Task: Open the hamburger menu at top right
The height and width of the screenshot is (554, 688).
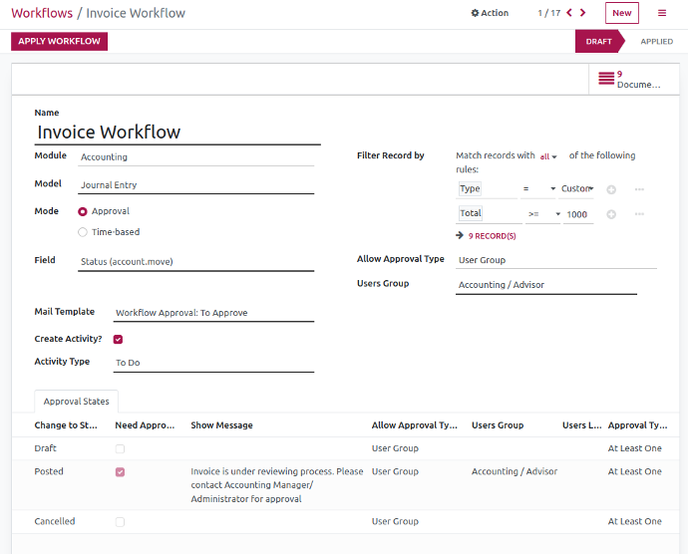Action: 661,13
